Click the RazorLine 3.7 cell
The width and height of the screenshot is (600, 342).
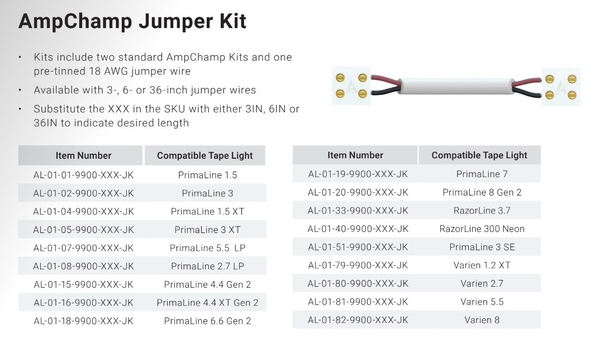[482, 211]
